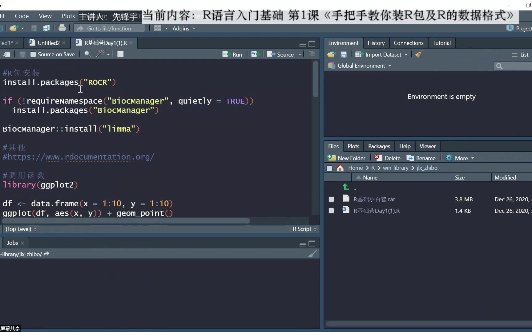Click the Home icon in the file path
Image resolution: width=532 pixels, height=332 pixels.
[x=340, y=168]
